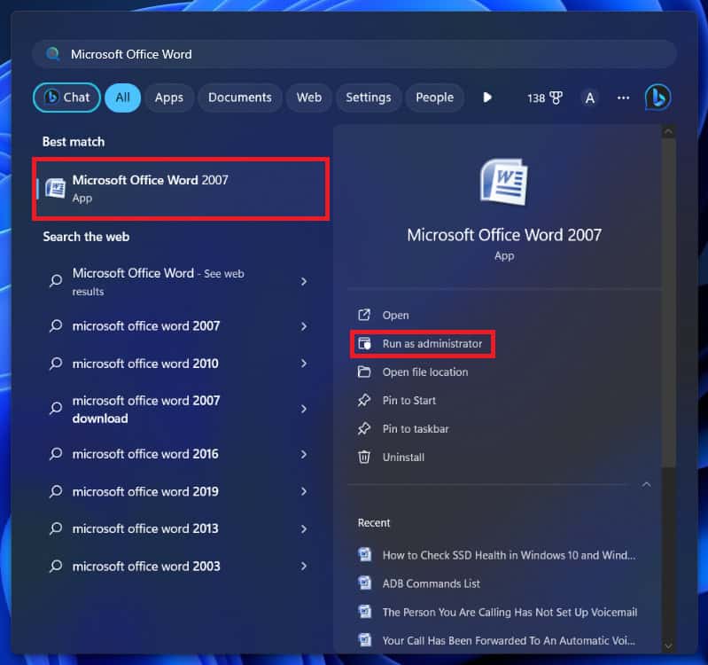Open recent 'Has Not Set Up Voicemail' document
Screen dimensions: 708x665
[510, 612]
